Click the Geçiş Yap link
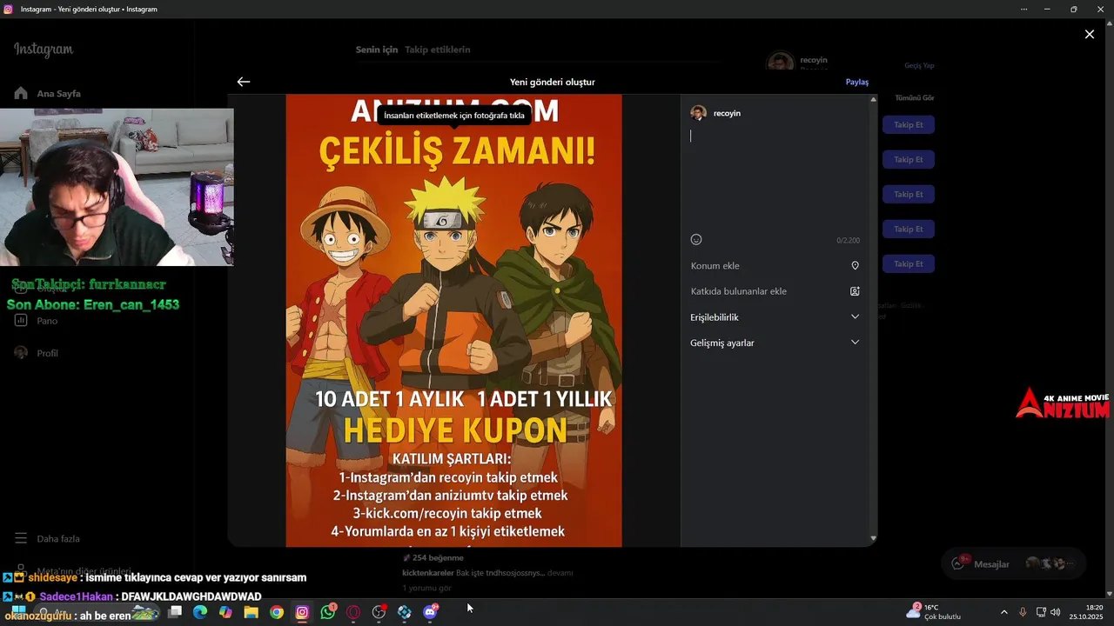The width and height of the screenshot is (1114, 626). coord(919,66)
